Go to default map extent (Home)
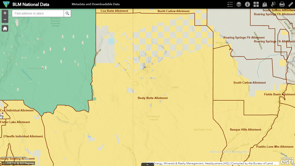The height and width of the screenshot is (166, 295). pos(5,28)
